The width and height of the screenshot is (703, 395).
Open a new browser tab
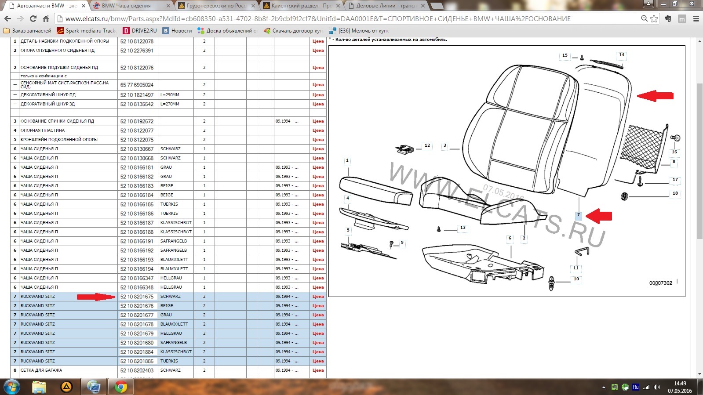click(x=437, y=6)
